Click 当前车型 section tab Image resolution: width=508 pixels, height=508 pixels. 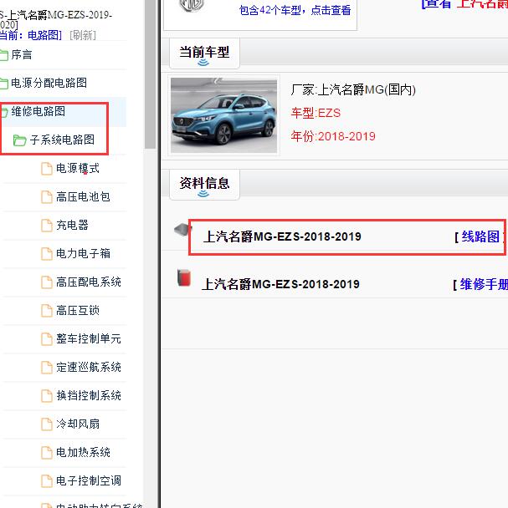tap(204, 53)
